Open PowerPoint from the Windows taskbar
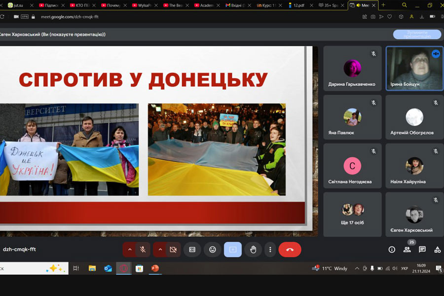Viewport: 444px width, 296px height. [x=155, y=268]
